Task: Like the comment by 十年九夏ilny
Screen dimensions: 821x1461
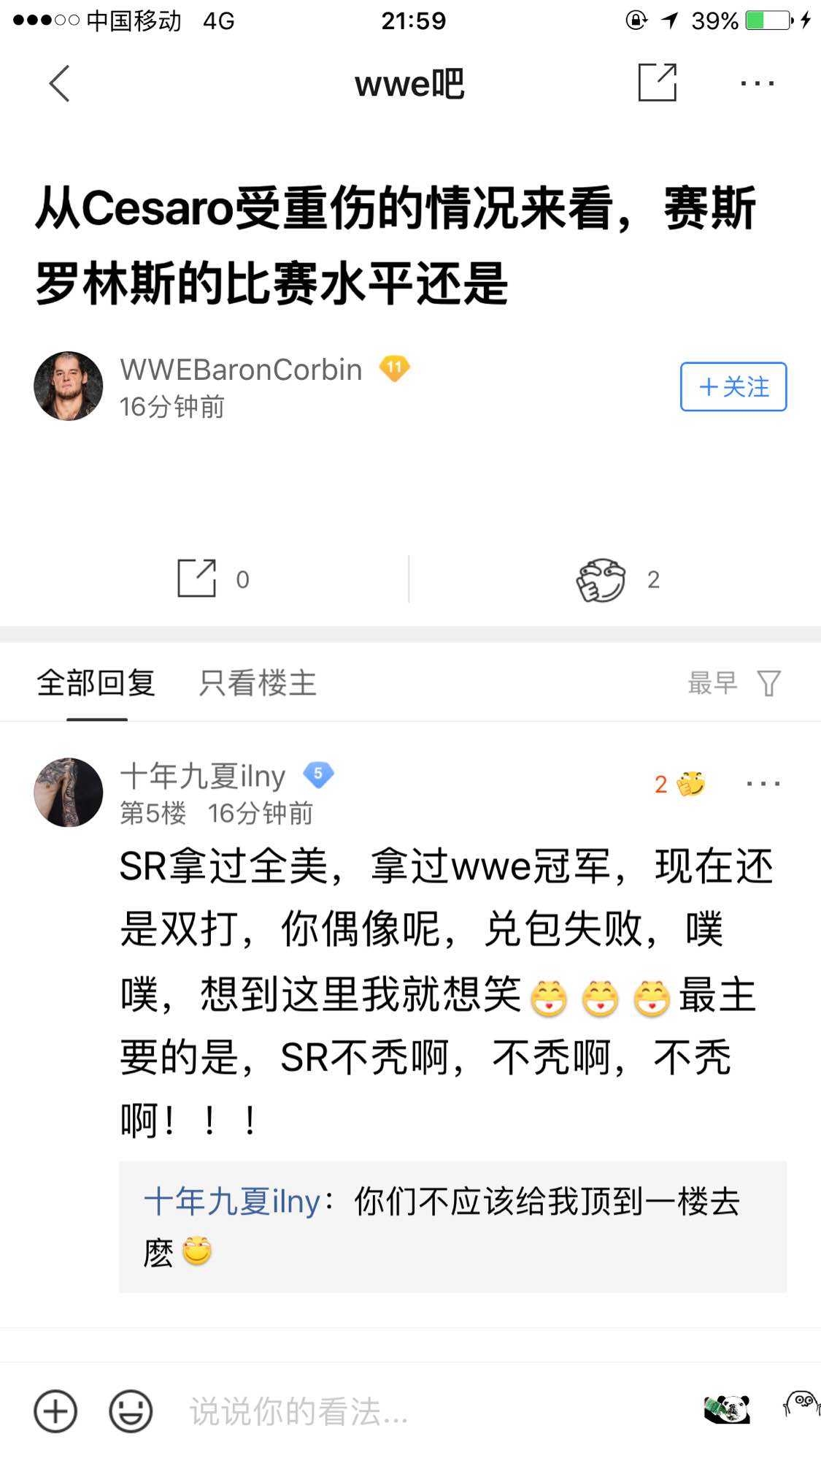Action: click(x=690, y=784)
